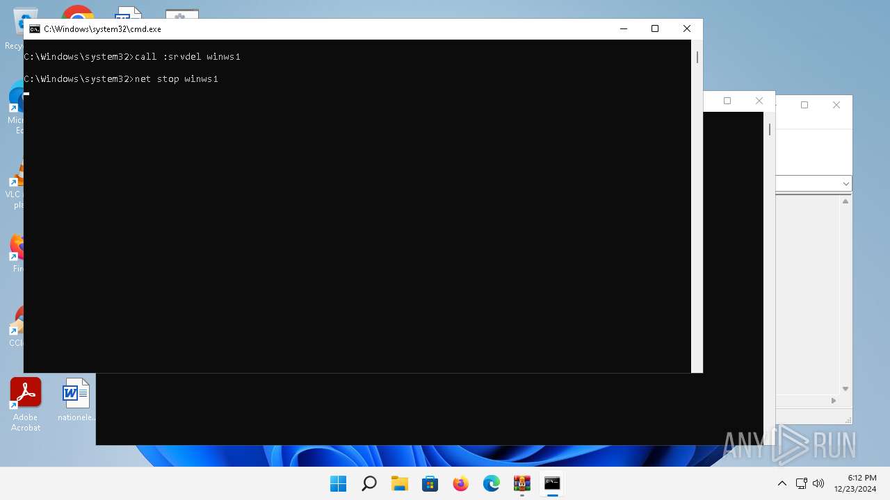890x500 pixels.
Task: Open taskbar Search
Action: pyautogui.click(x=369, y=483)
